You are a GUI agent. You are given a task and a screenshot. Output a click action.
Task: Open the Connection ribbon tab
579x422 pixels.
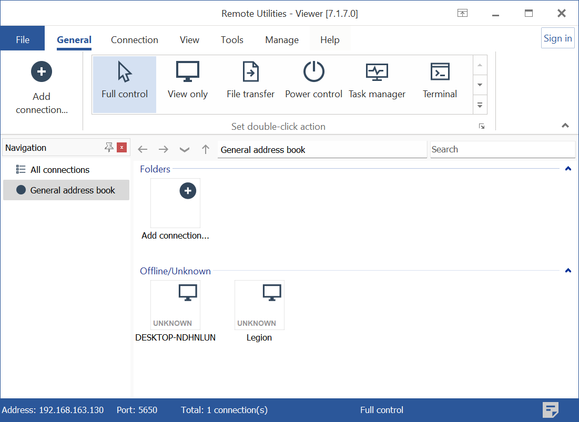tap(135, 40)
